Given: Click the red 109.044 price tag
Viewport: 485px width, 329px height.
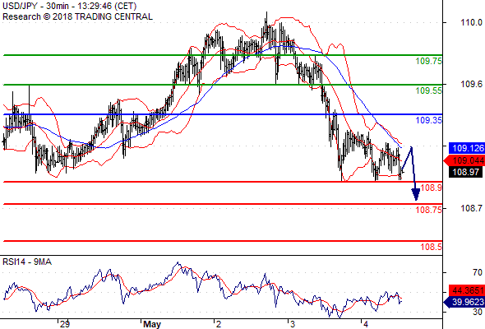Looking at the screenshot, I should coord(464,160).
